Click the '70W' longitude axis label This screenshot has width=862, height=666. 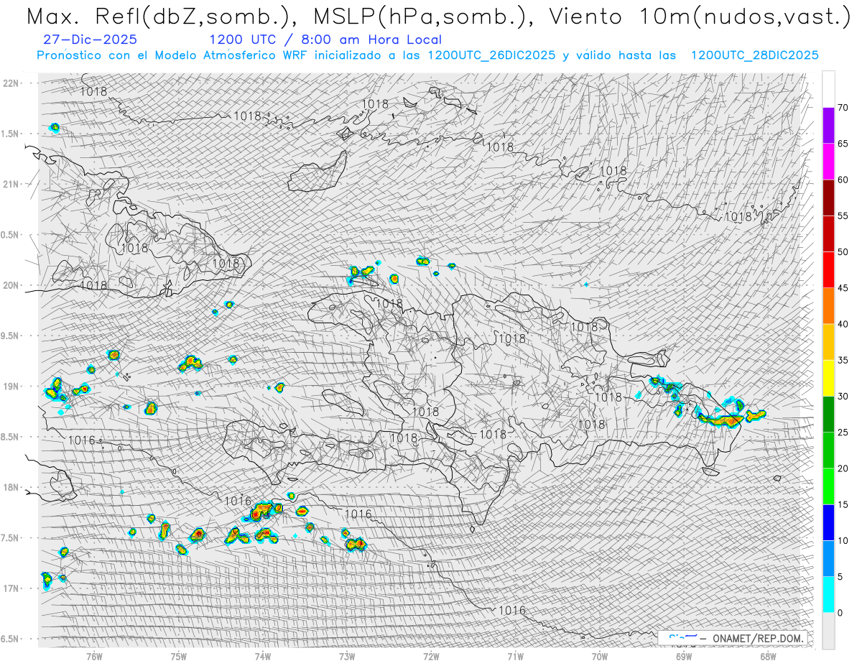click(x=599, y=657)
